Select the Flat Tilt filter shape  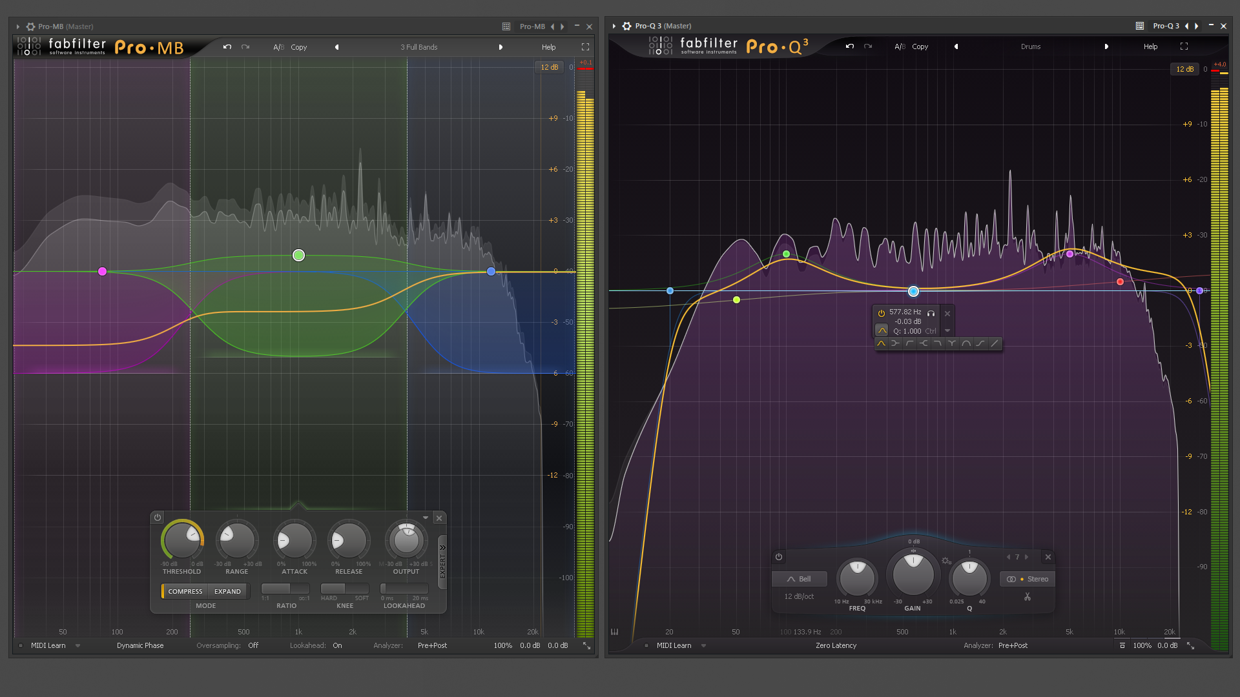point(995,343)
